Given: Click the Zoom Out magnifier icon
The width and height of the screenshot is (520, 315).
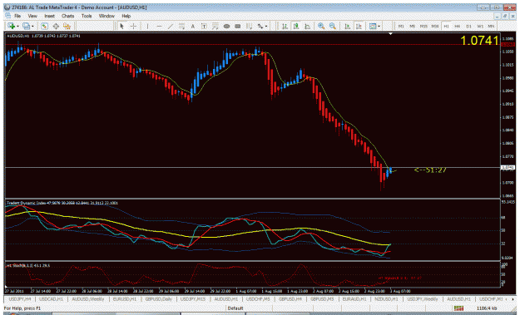Looking at the screenshot, I should point(333,26).
